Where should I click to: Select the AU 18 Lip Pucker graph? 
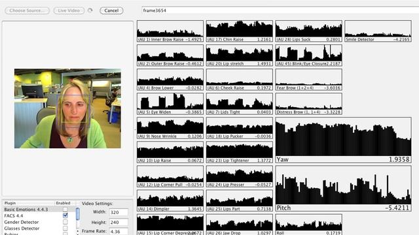240,128
